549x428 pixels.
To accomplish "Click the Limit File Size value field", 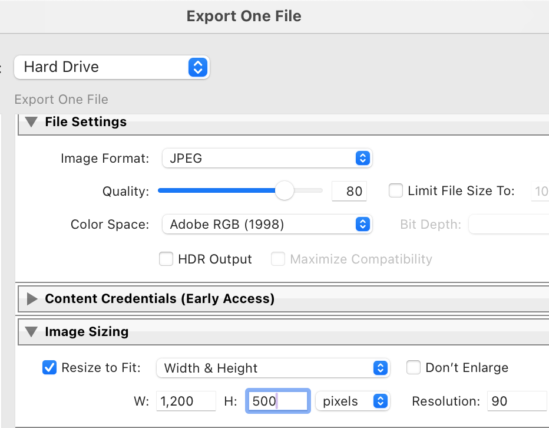I will (540, 192).
